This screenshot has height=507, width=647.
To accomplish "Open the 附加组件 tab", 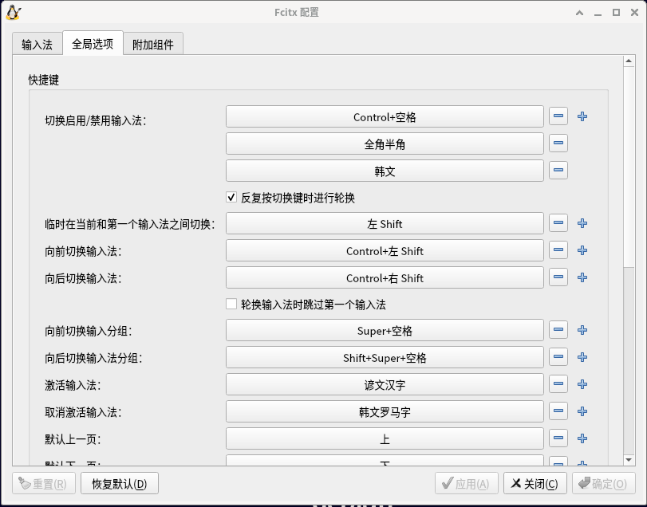I will click(x=153, y=45).
